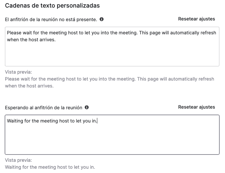The height and width of the screenshot is (173, 225).
Task: Click empty space inside the first textarea
Action: tap(112, 55)
